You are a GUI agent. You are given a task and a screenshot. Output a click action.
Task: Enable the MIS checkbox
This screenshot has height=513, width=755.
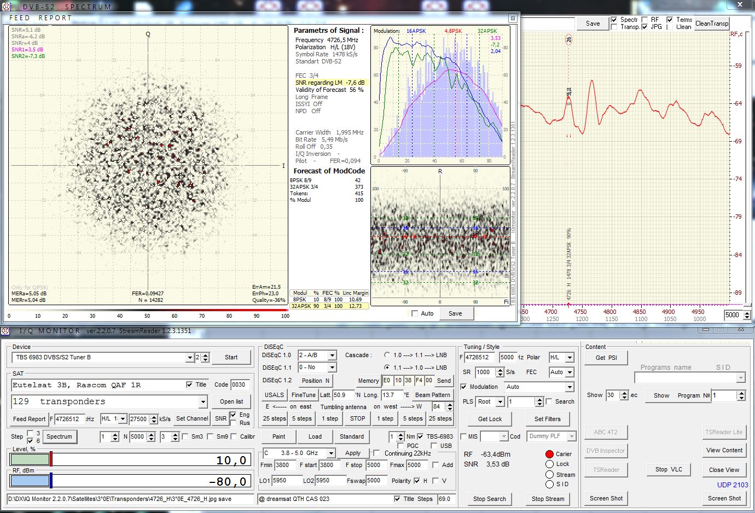click(463, 436)
